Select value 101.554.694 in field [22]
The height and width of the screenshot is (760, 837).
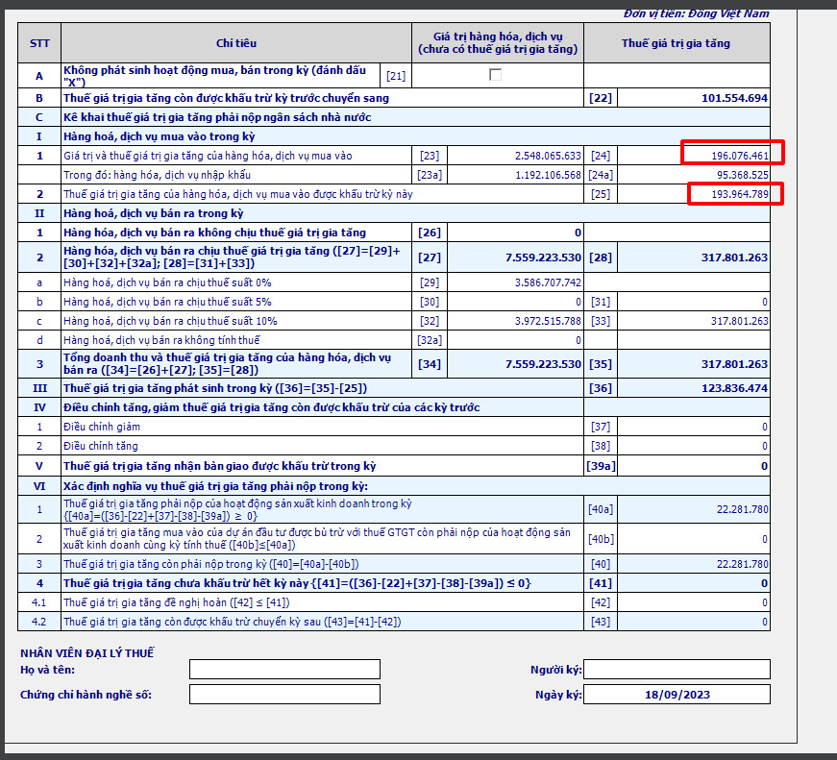(x=734, y=98)
